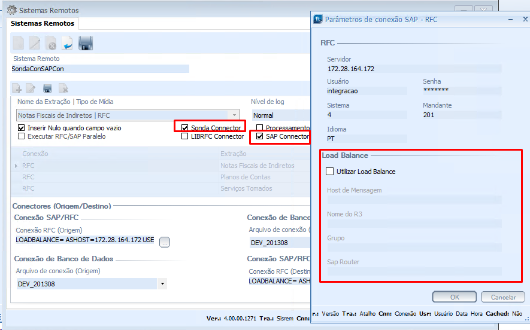Expand the Nome da Extração dropdown
The height and width of the screenshot is (330, 530).
click(x=234, y=115)
